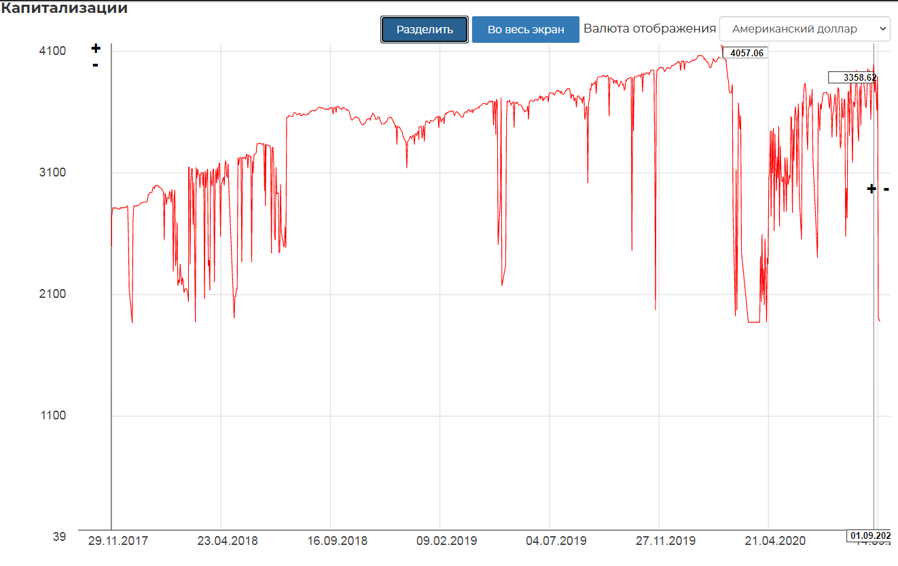The image size is (898, 566).
Task: Click the minus icon at chart's right edge
Action: (886, 189)
